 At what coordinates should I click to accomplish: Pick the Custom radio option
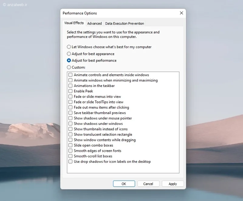69,67
